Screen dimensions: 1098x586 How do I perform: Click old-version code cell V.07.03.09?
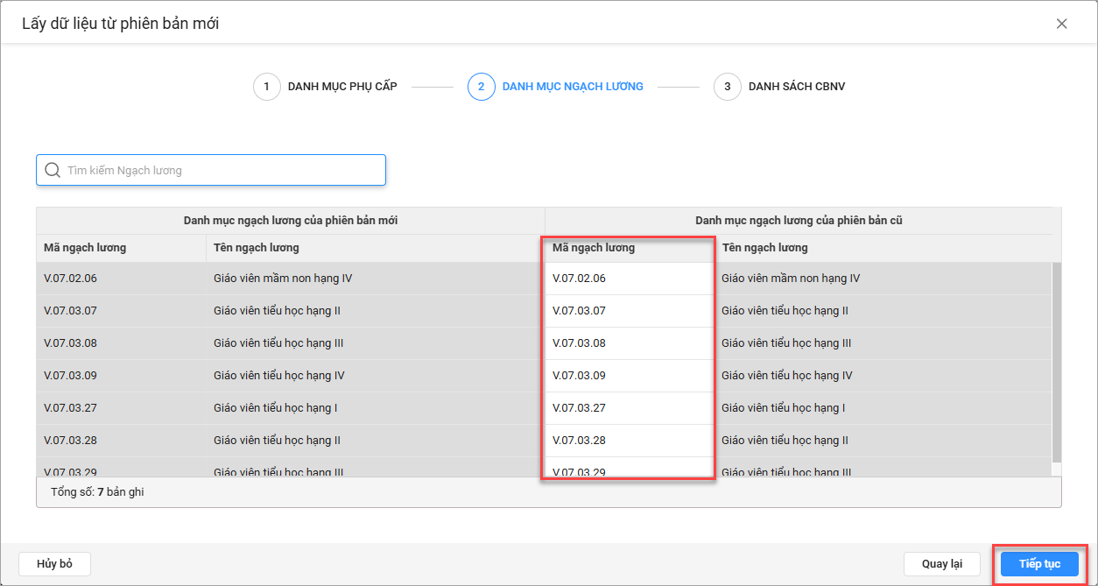coord(630,376)
